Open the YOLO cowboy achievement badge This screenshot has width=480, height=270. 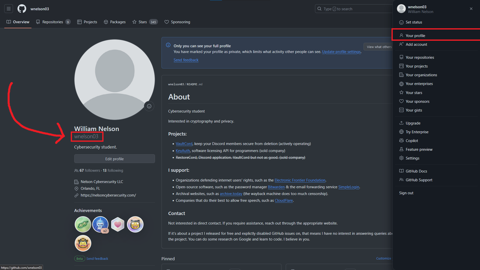click(x=83, y=243)
